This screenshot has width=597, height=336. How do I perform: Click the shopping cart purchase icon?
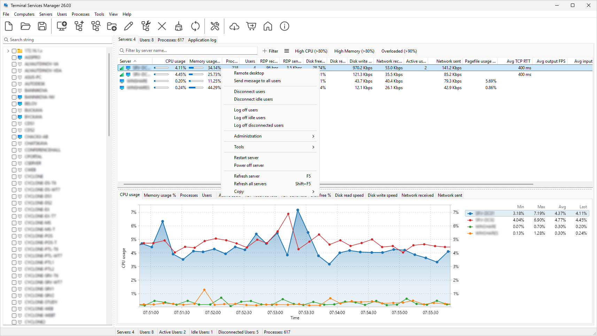251,26
